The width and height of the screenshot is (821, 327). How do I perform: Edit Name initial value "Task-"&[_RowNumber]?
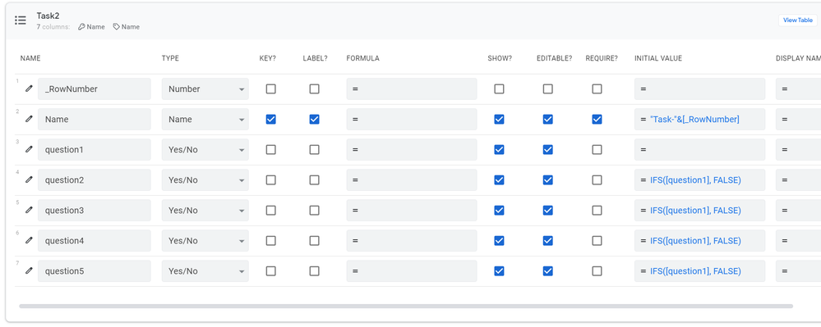pos(699,119)
